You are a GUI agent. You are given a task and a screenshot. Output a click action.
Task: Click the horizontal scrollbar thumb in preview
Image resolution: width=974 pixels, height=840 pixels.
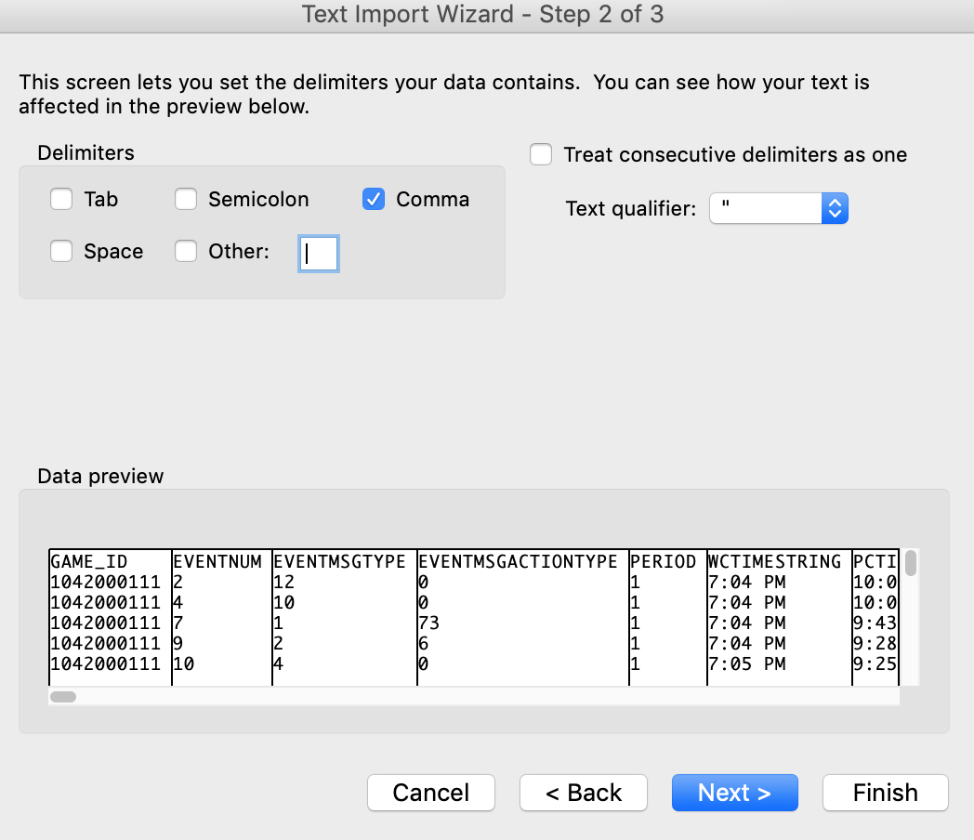[63, 696]
